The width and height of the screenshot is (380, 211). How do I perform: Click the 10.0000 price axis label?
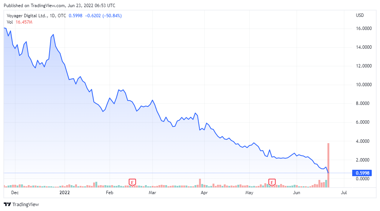[x=363, y=85]
